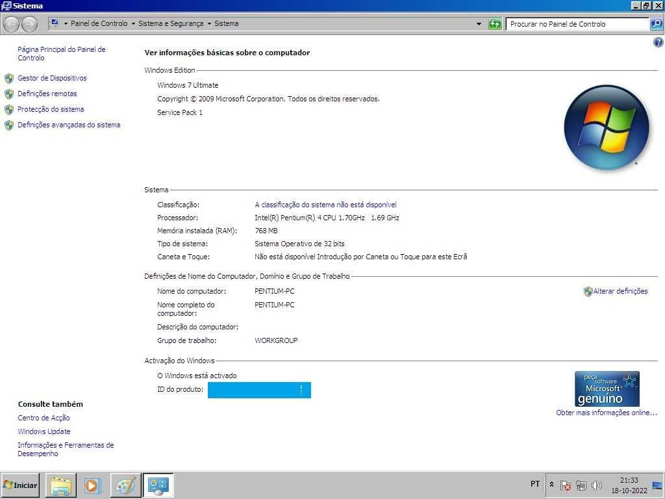Click shield icon beside Gestor de Dispositivos
The width and height of the screenshot is (665, 499).
[x=9, y=79]
